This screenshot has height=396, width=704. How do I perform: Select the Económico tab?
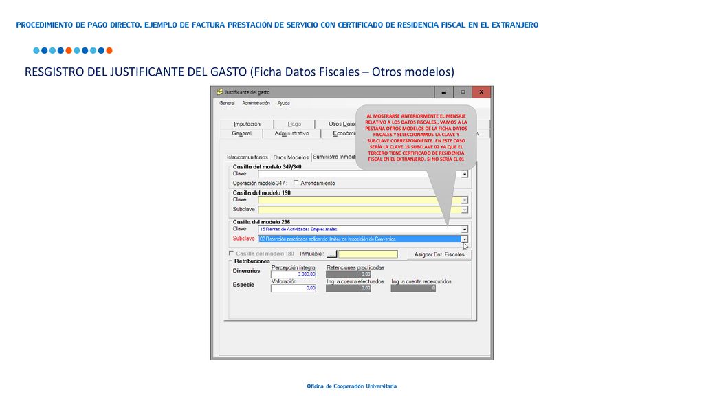(344, 133)
